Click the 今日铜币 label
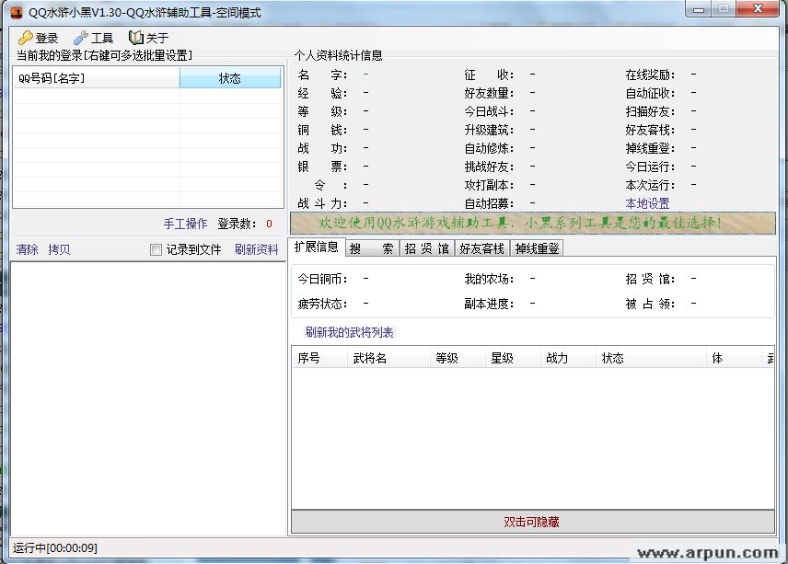This screenshot has width=788, height=564. pos(322,279)
